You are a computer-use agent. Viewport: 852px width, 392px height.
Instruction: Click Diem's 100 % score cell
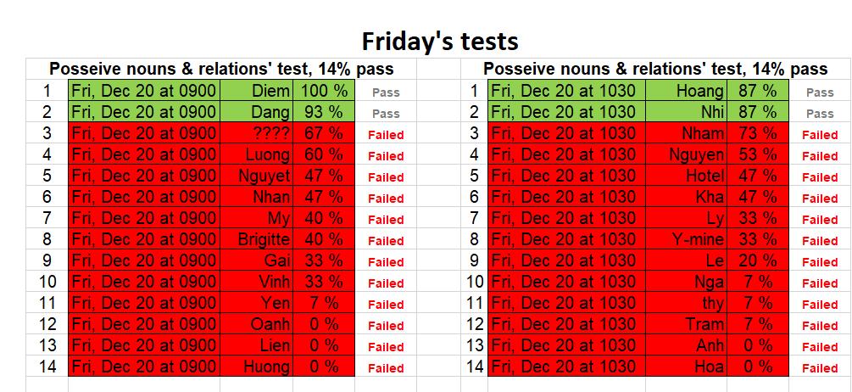coord(324,91)
